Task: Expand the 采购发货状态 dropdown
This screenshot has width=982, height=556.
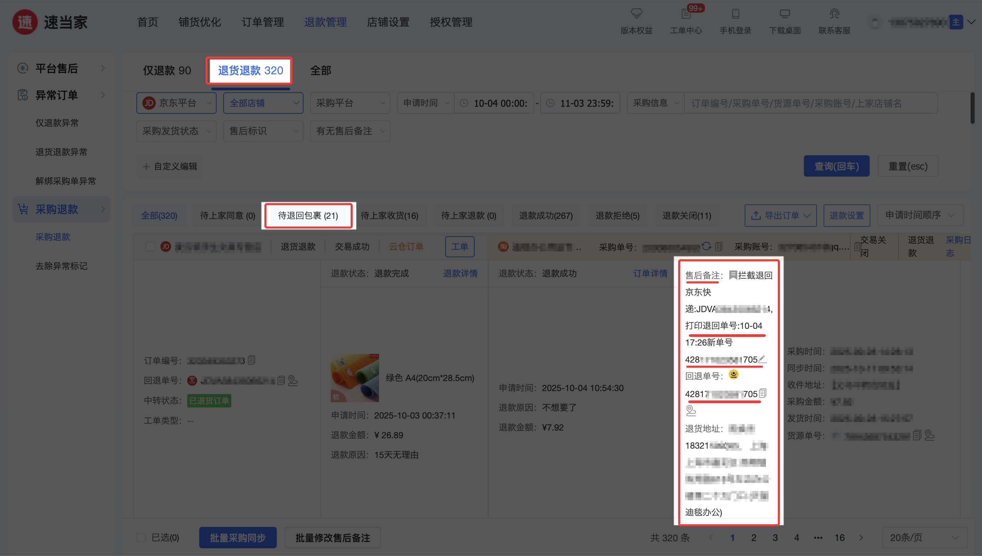Action: pyautogui.click(x=176, y=131)
